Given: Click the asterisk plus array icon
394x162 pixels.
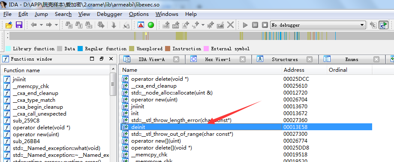Looking at the screenshot, I should [211, 25].
